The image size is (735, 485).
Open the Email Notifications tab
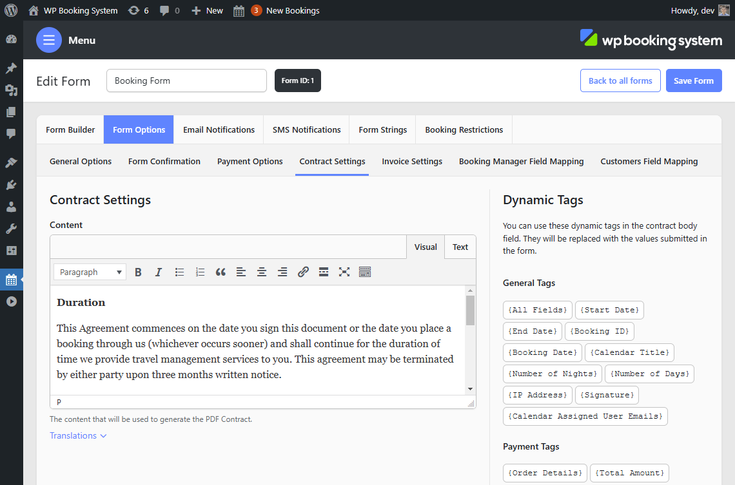tap(219, 129)
